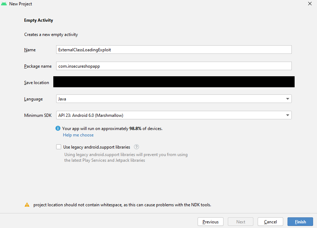
Task: Click the blue info icon about device coverage
Action: 58,128
